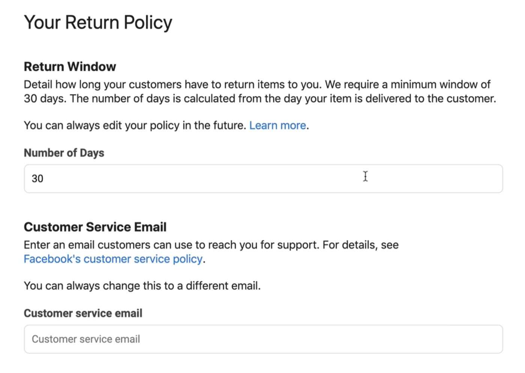Click the Customer Service Email section heading
Image resolution: width=525 pixels, height=373 pixels.
click(x=95, y=226)
